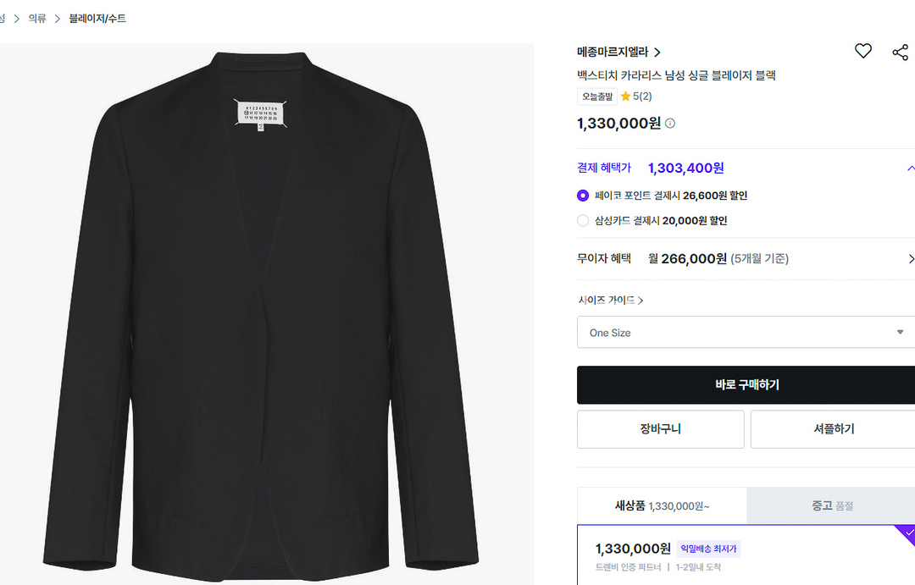The width and height of the screenshot is (915, 585).
Task: Open price info icon beside 1,330,000원
Action: [670, 124]
